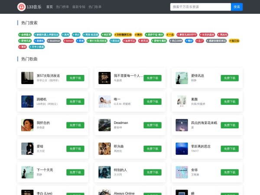Download 爱情讯息 with 免费下载 button
The width and height of the screenshot is (260, 195).
click(229, 78)
